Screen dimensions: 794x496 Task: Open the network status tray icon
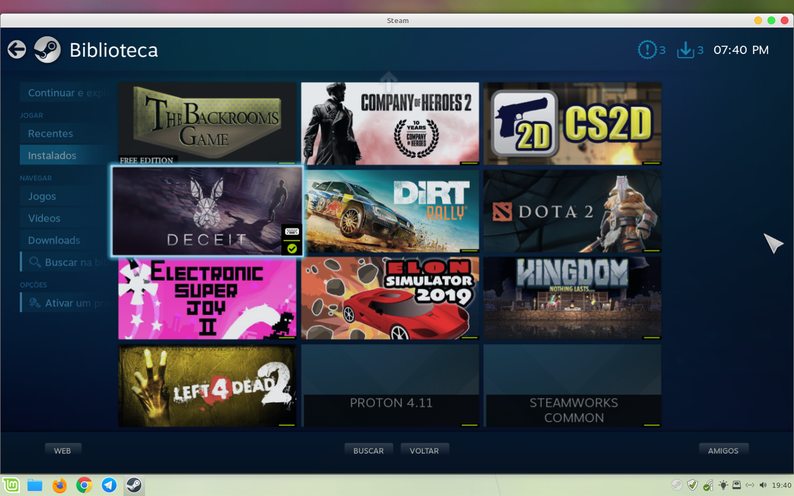[x=708, y=485]
